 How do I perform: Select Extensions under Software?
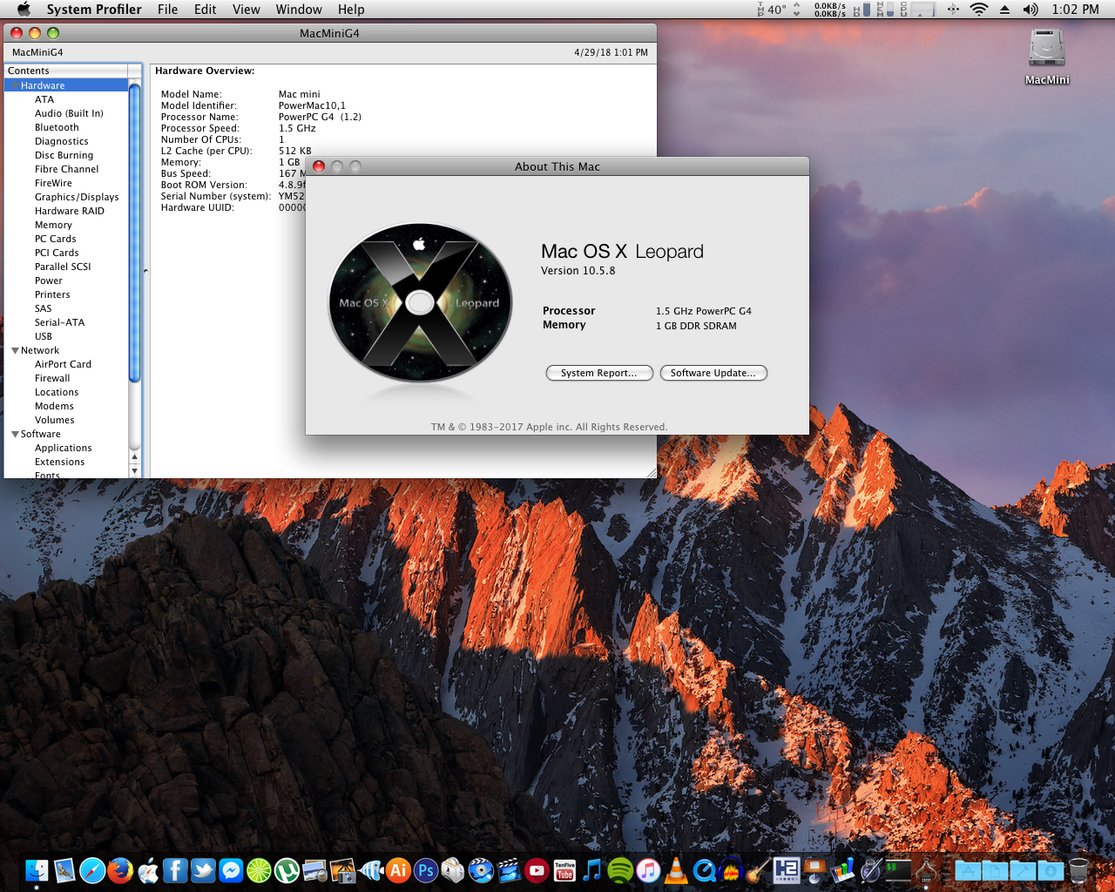click(59, 462)
